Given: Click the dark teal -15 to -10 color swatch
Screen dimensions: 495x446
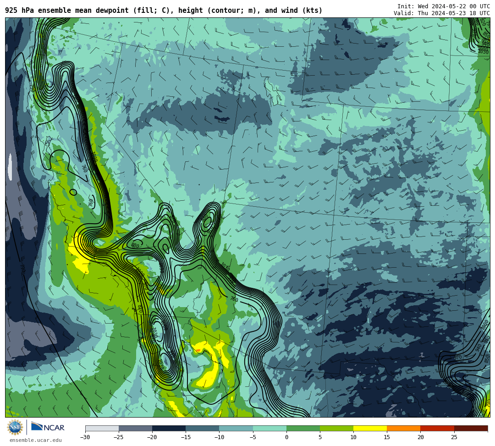Looking at the screenshot, I should [203, 428].
